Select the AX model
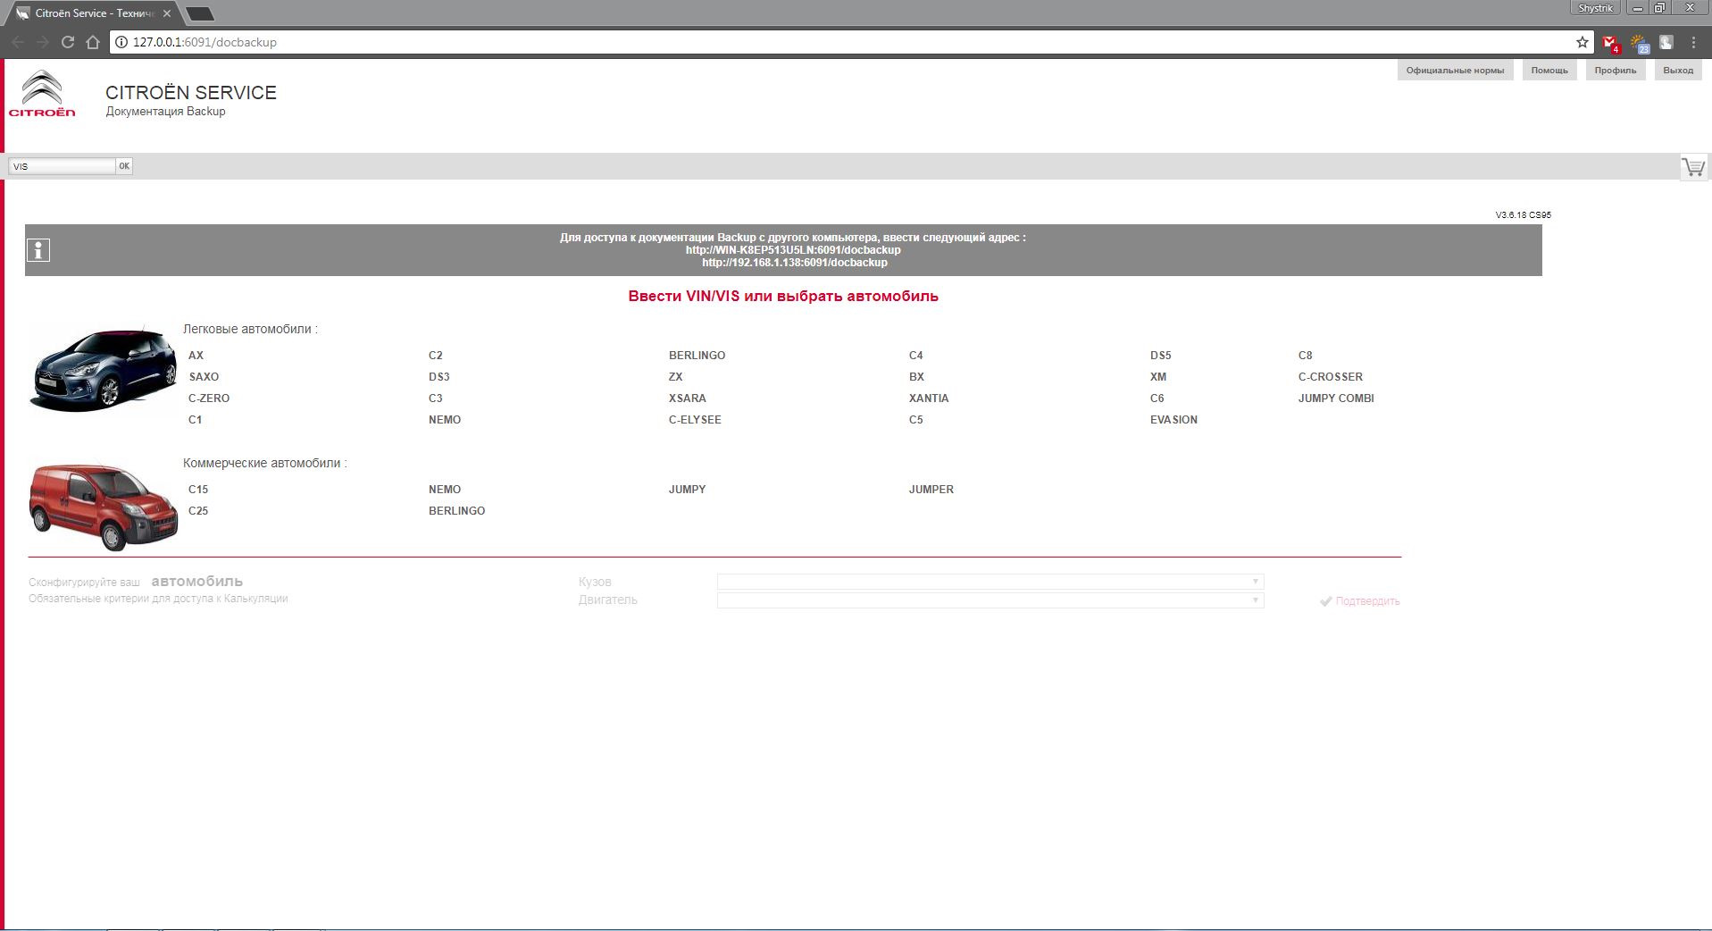1712x931 pixels. pyautogui.click(x=196, y=356)
